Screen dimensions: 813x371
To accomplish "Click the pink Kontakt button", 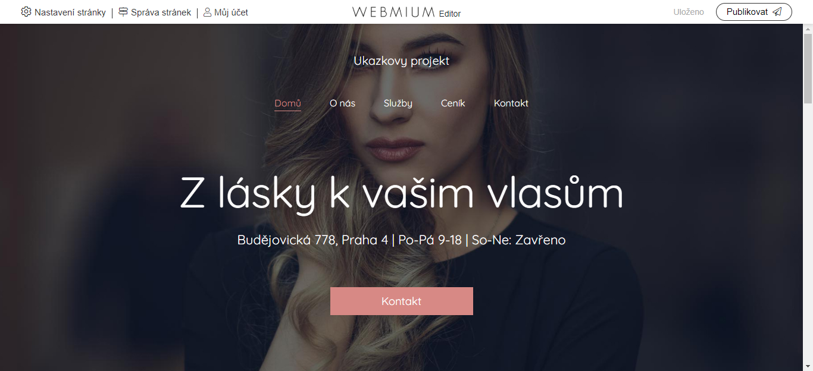I will coord(402,301).
